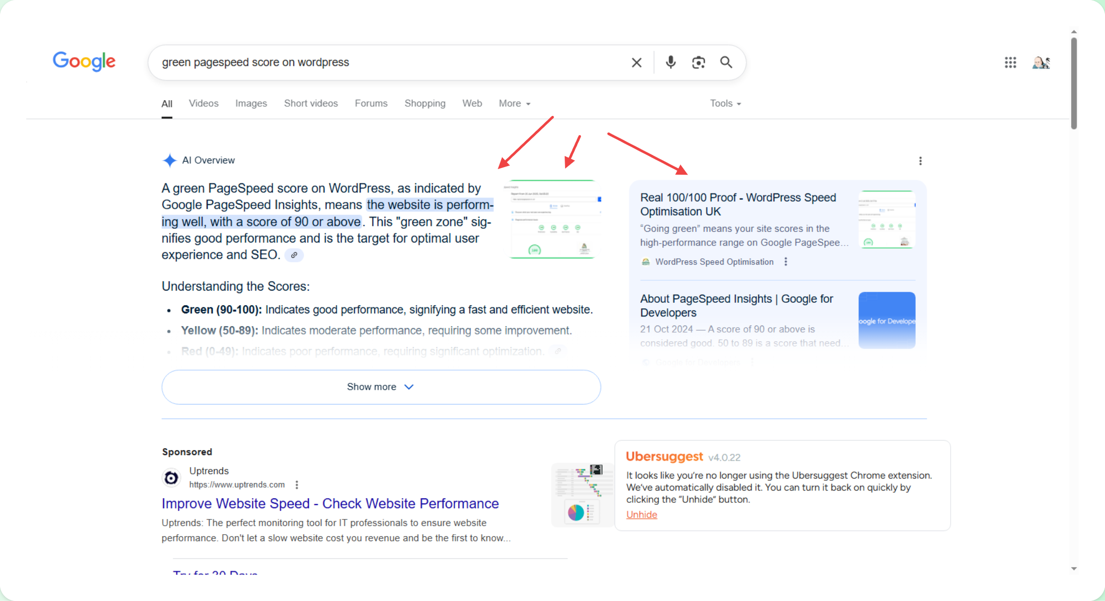Click the AI Overview sparkle icon
The height and width of the screenshot is (601, 1105).
[169, 161]
